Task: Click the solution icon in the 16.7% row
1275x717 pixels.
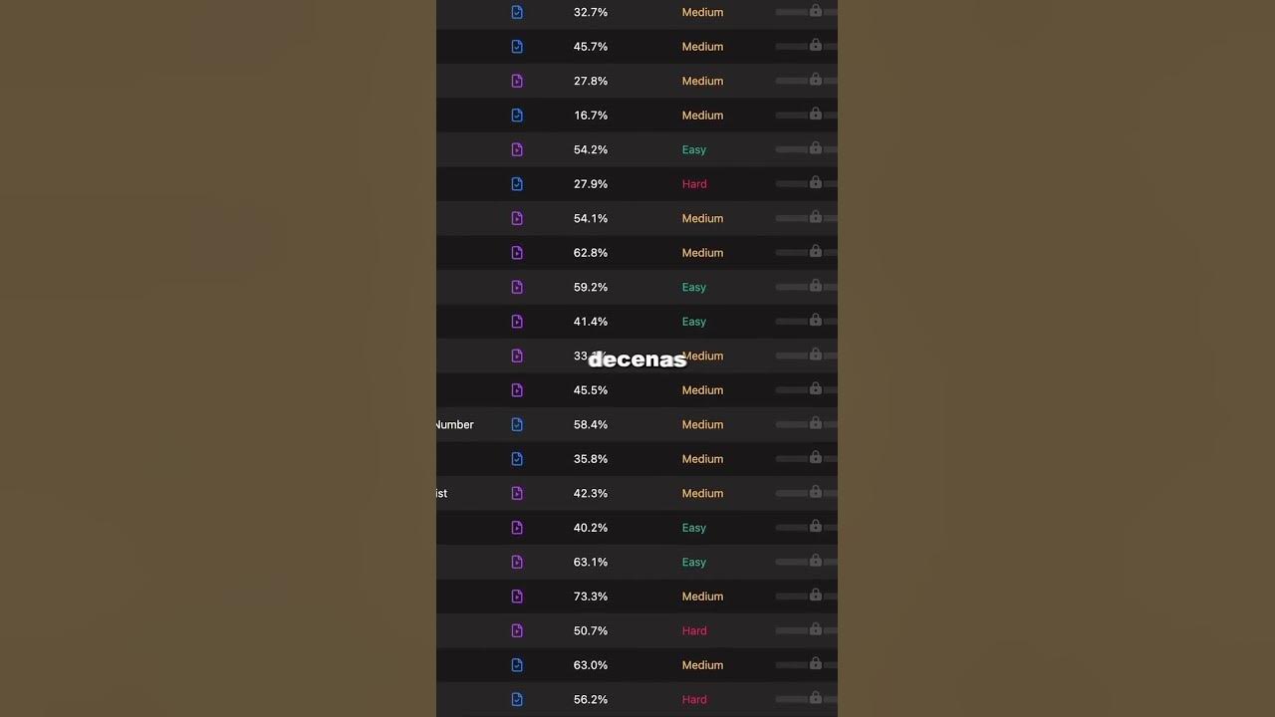Action: 517,116
